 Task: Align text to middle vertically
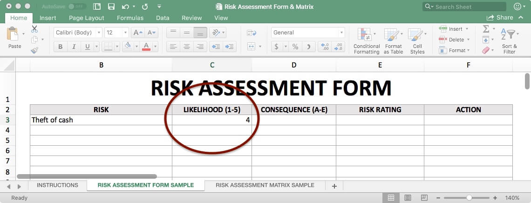point(187,33)
